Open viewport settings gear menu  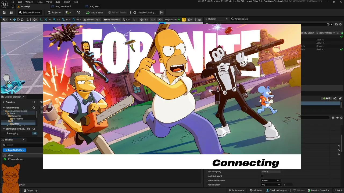190,20
